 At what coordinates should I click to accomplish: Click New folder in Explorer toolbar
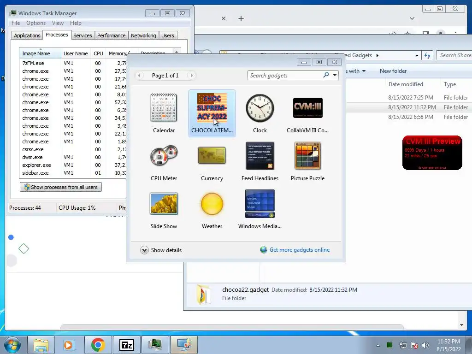tap(393, 71)
